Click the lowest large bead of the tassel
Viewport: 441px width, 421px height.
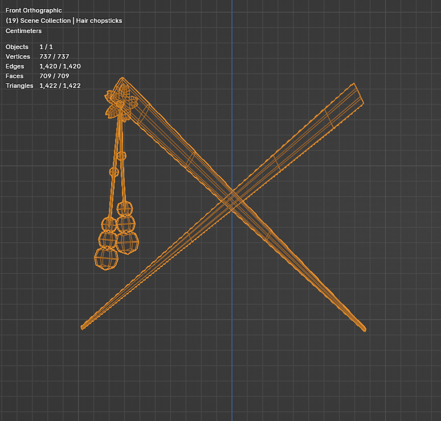coord(106,258)
